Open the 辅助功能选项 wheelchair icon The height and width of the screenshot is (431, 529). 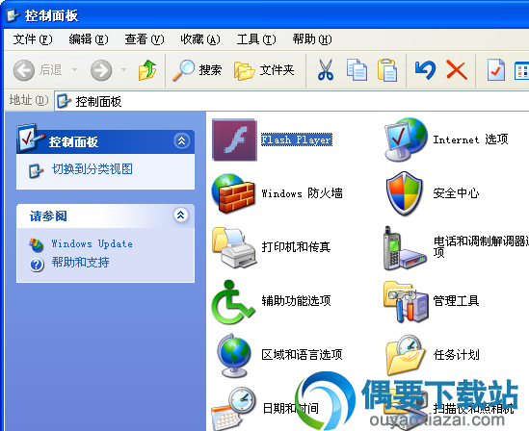coord(232,302)
